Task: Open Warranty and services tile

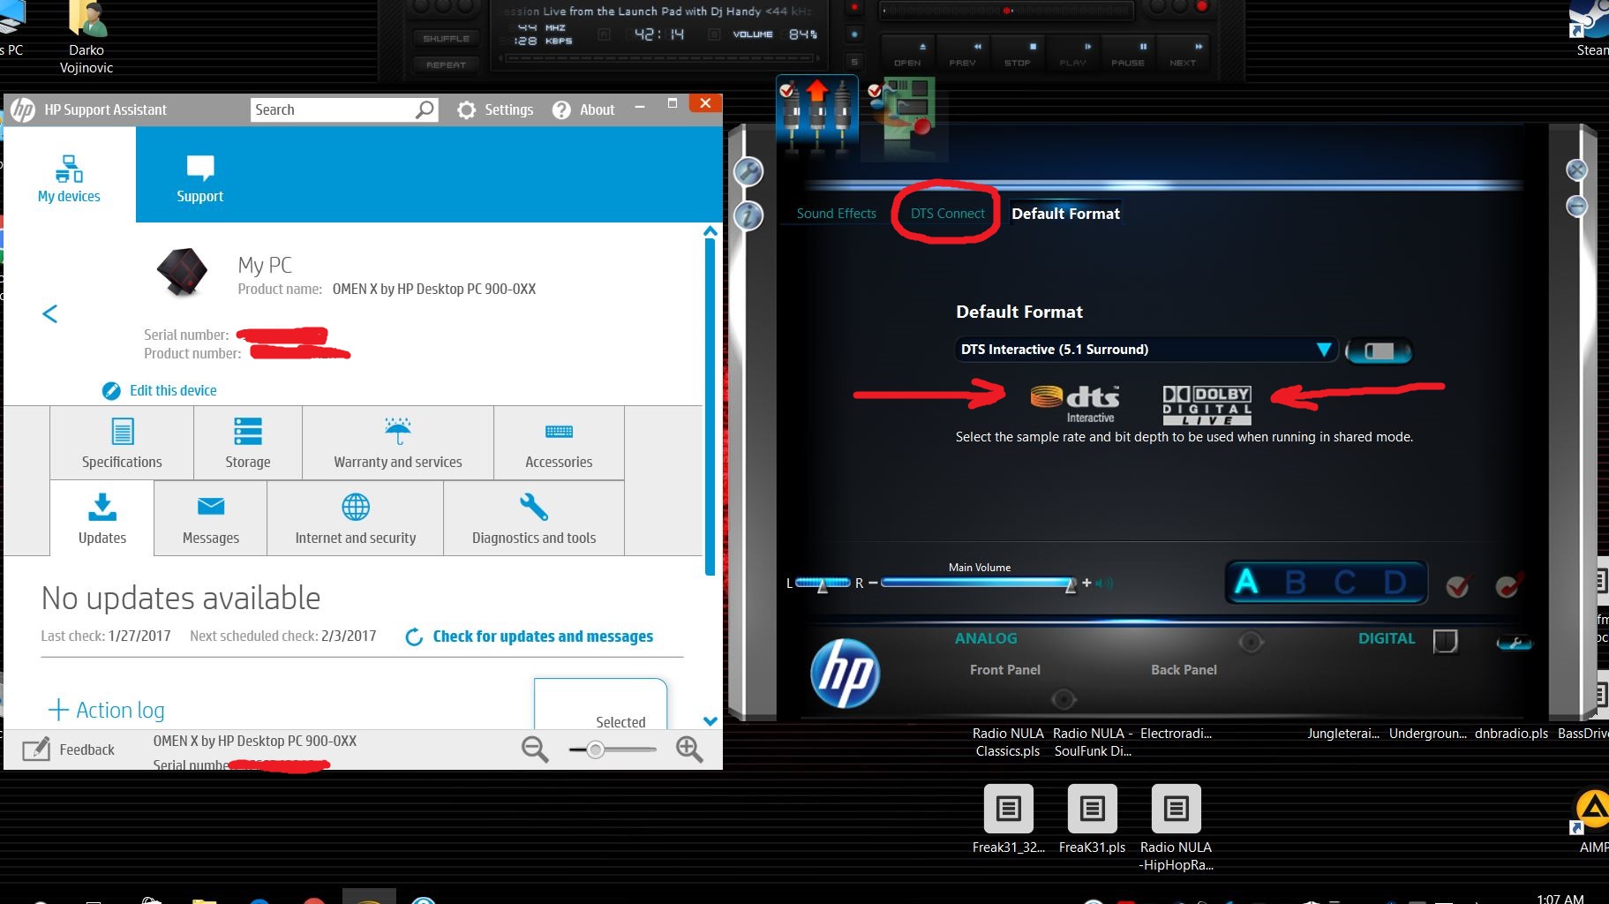Action: pyautogui.click(x=397, y=443)
